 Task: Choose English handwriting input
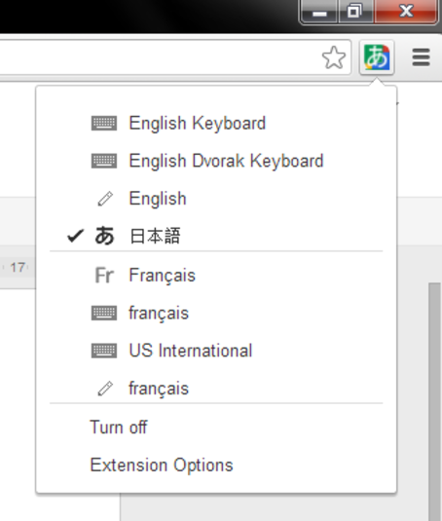tap(216, 199)
